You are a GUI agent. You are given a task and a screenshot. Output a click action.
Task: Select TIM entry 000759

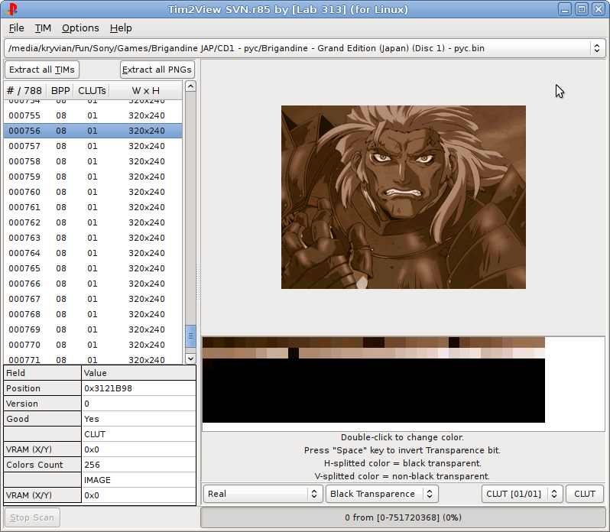(93, 177)
